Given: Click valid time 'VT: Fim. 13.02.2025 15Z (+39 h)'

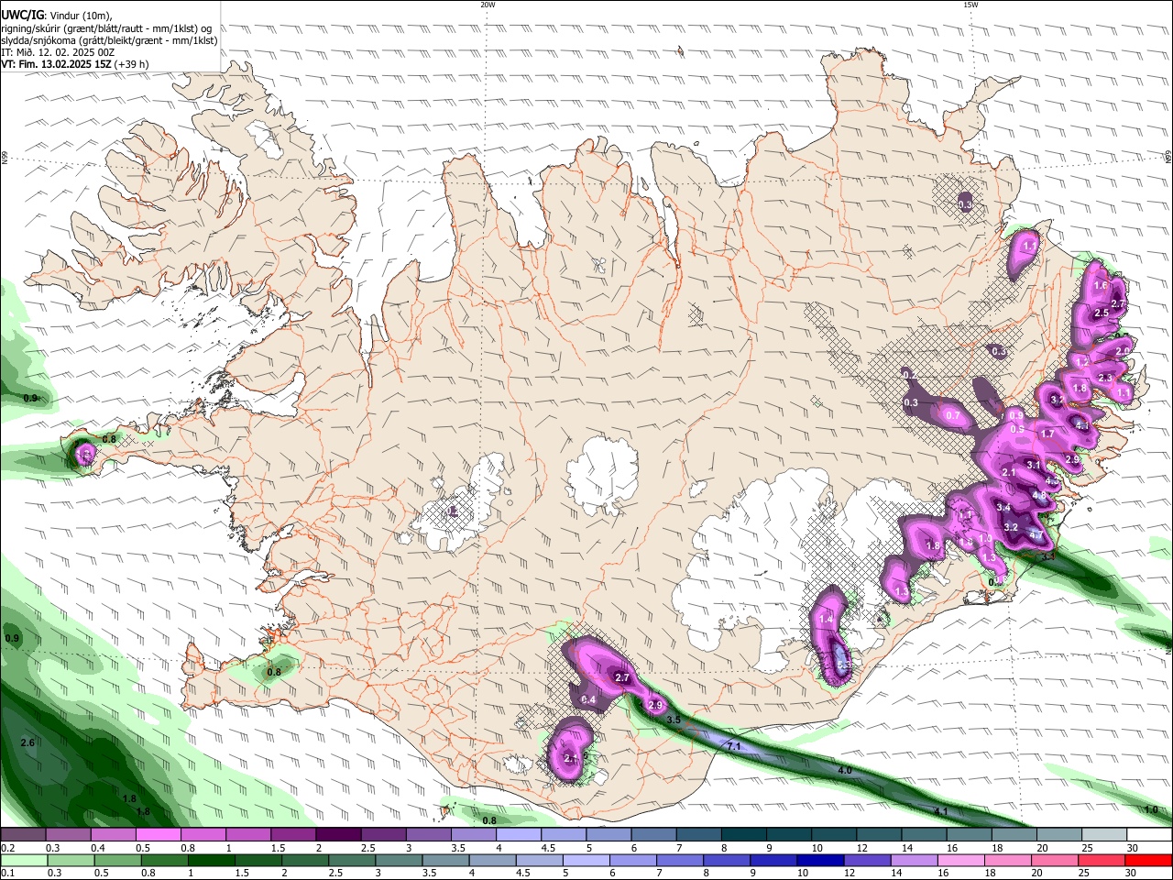Looking at the screenshot, I should point(75,64).
